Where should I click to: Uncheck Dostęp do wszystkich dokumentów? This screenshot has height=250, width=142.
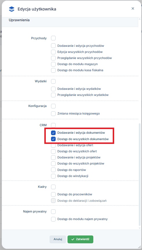[53, 139]
